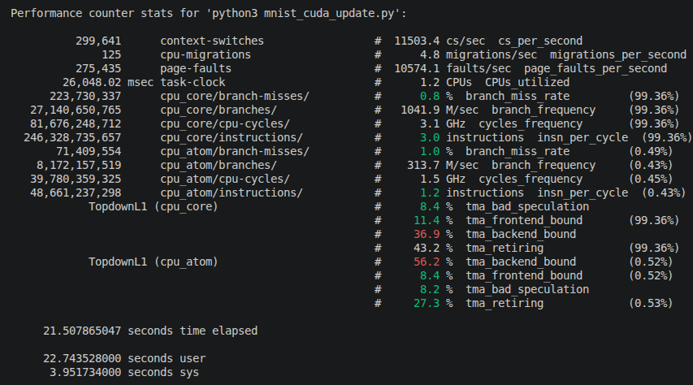This screenshot has width=693, height=385.
Task: Select the 81,676,248,712 cpu-cycles count
Action: pos(75,123)
